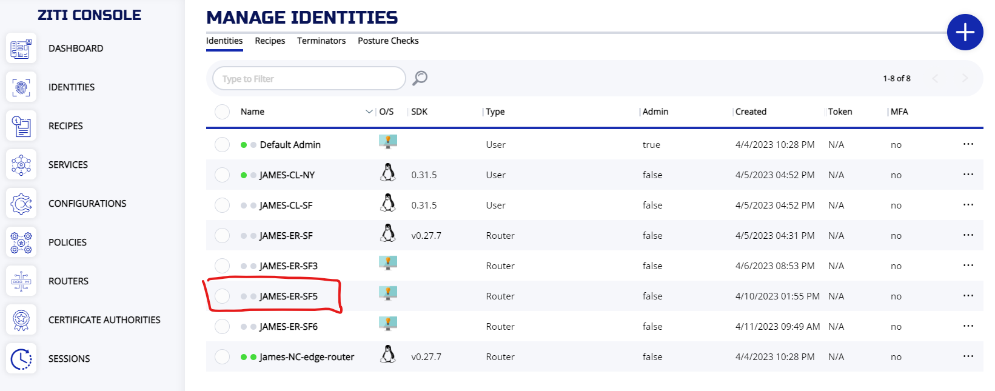Open Sessions via the clock icon
This screenshot has width=995, height=391.
(21, 359)
